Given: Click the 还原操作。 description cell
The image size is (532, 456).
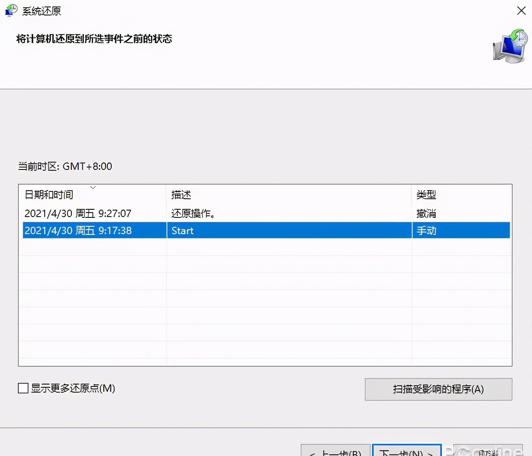Looking at the screenshot, I should pyautogui.click(x=193, y=213).
